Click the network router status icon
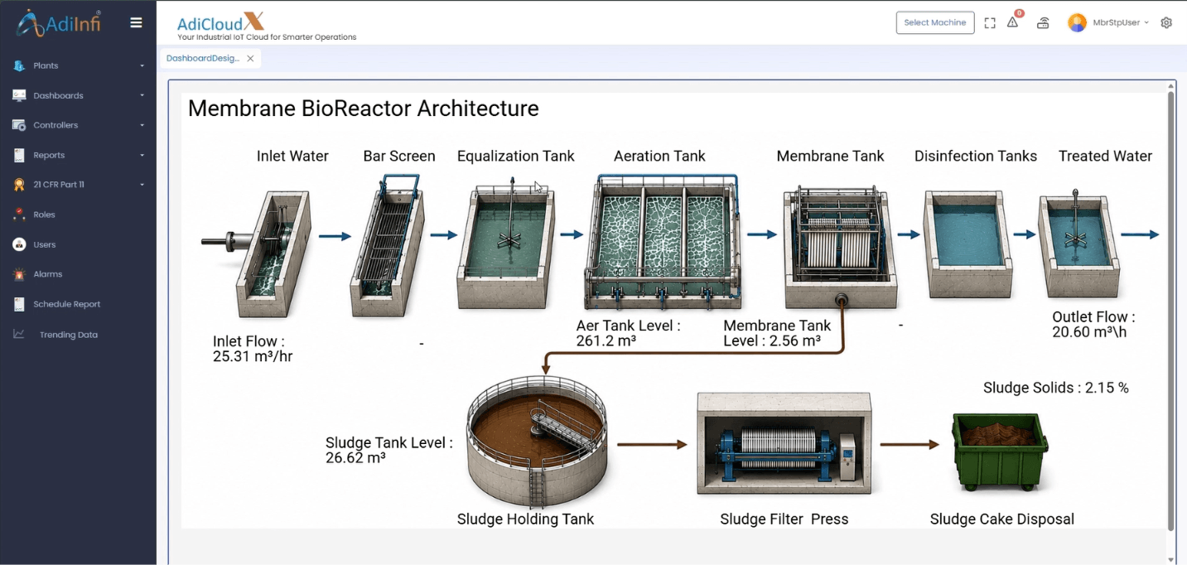This screenshot has width=1187, height=565. [1043, 23]
